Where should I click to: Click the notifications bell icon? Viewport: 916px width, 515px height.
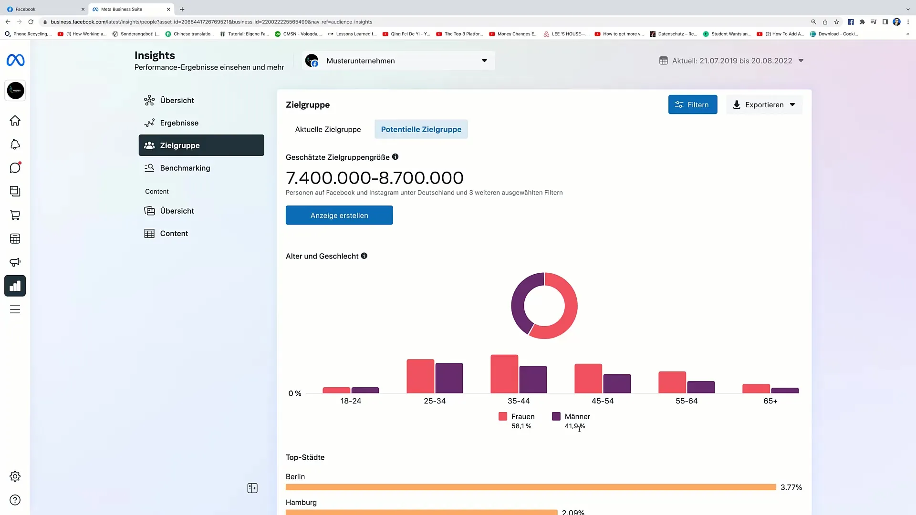(x=15, y=144)
